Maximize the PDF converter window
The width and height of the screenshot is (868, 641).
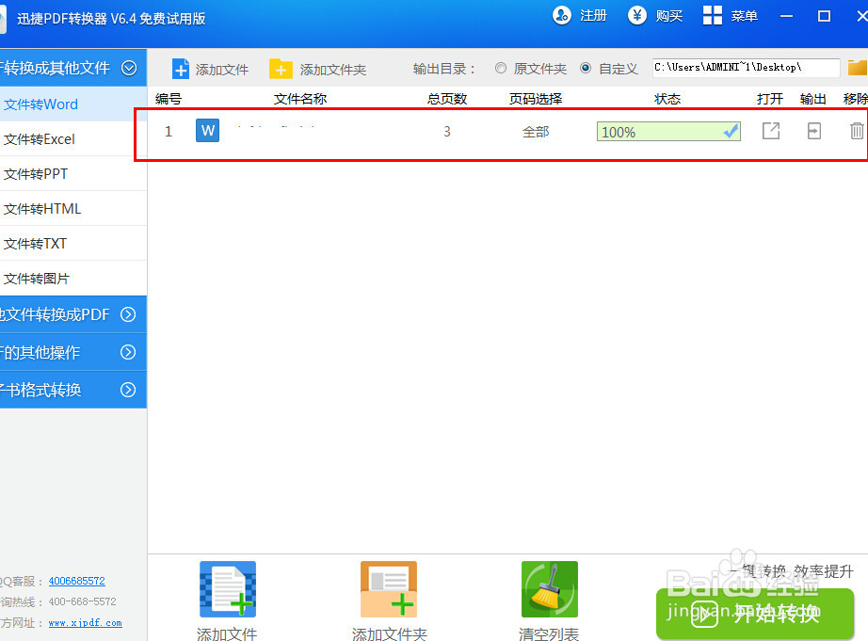point(825,16)
